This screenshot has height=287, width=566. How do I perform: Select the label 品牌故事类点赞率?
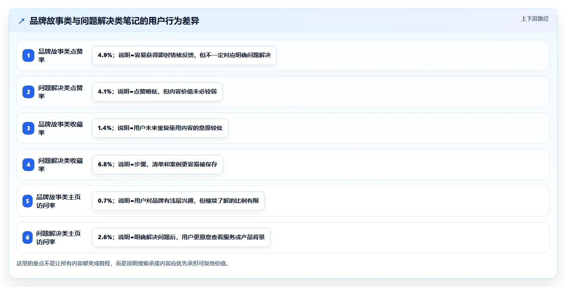61,55
